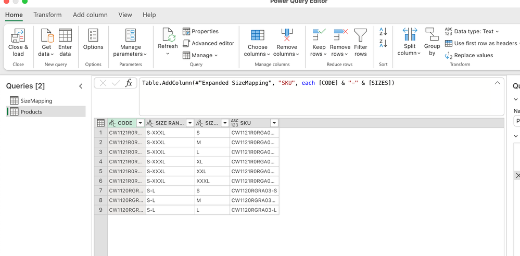Click the Manage parameters icon
Image resolution: width=520 pixels, height=256 pixels.
pyautogui.click(x=130, y=35)
